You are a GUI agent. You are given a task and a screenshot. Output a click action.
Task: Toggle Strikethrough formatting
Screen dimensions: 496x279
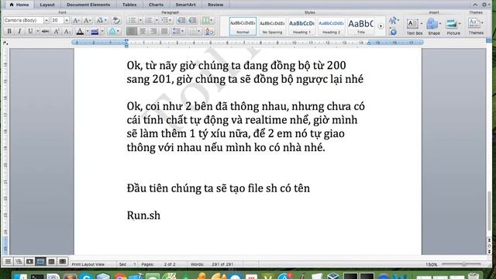click(x=45, y=31)
